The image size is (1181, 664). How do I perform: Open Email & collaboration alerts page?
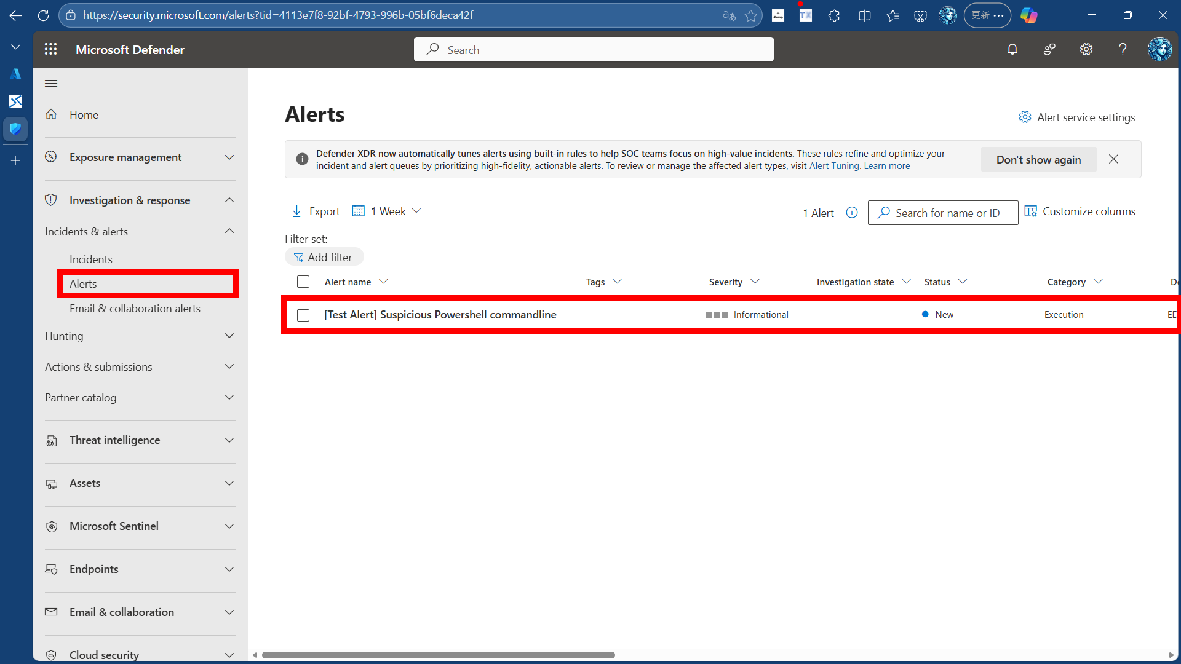pos(135,309)
